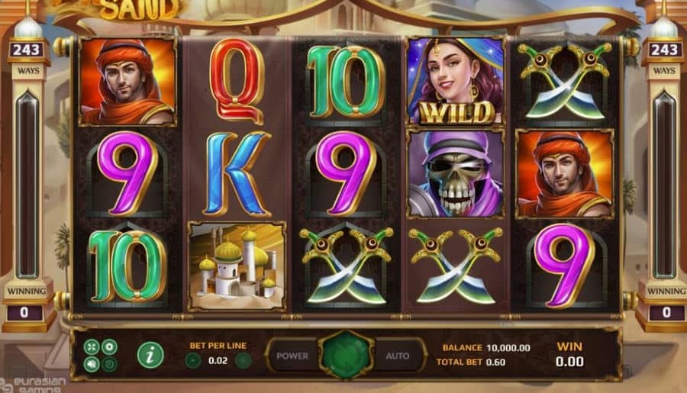
Task: Select crossed swords symbol on fifth reel
Action: point(565,82)
